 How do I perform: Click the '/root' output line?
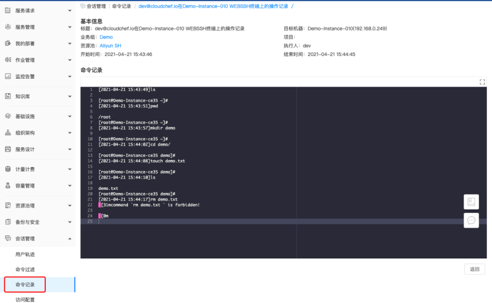(104, 117)
